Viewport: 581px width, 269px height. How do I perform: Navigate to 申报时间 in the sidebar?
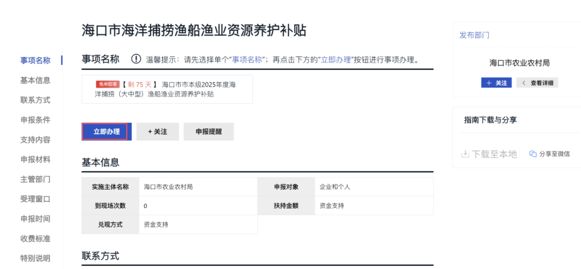(x=35, y=219)
